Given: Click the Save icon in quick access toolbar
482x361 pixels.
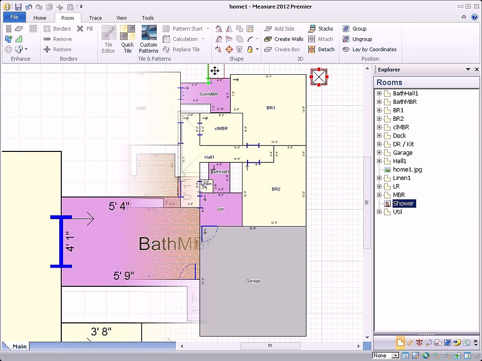Looking at the screenshot, I should (x=18, y=7).
